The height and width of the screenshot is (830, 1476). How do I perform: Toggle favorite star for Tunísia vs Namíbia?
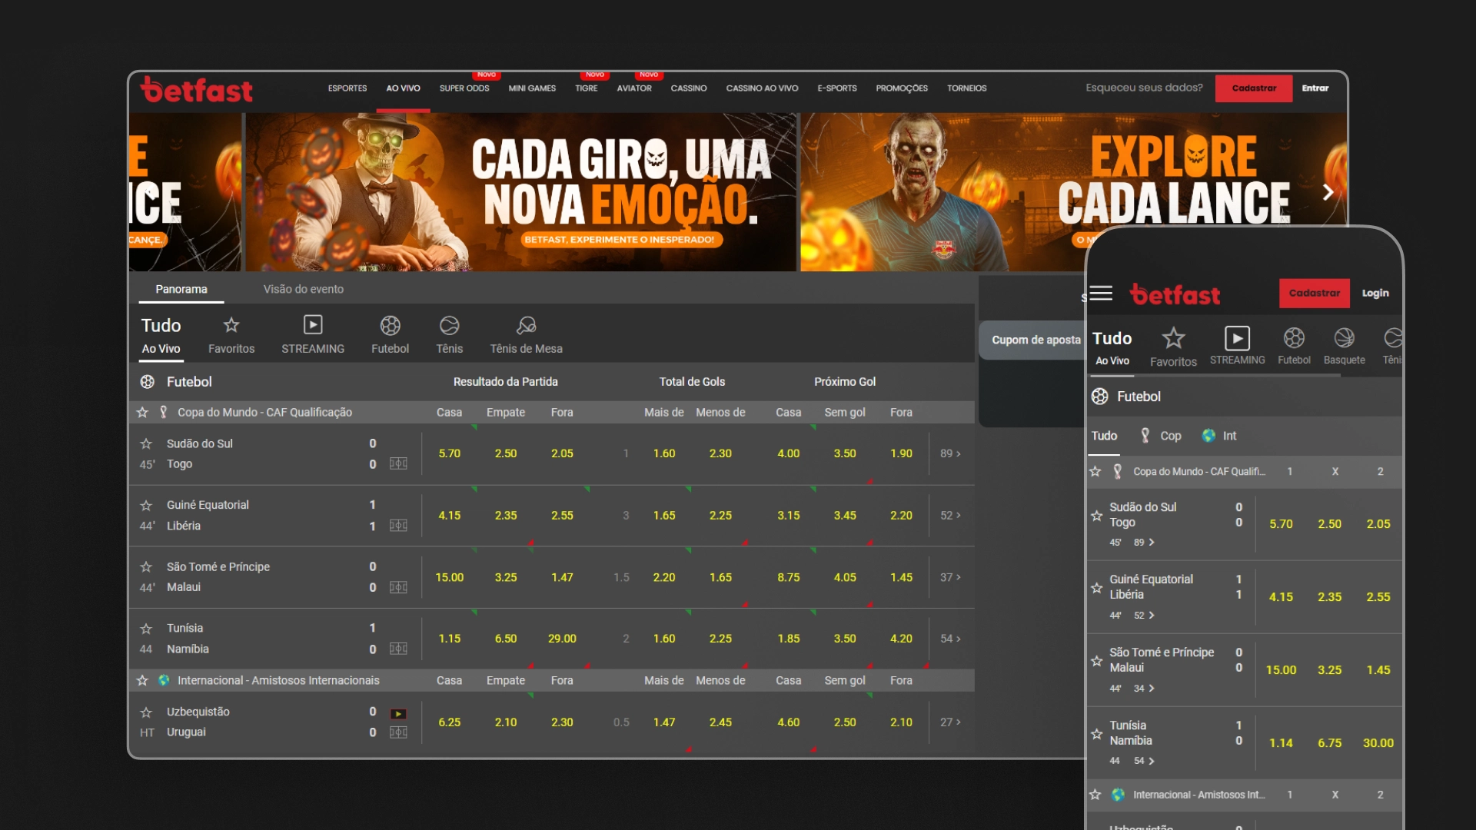tap(145, 627)
